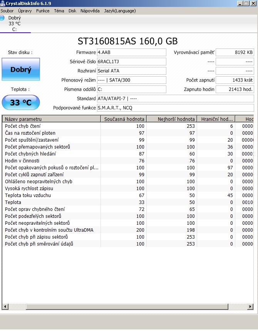Click the Nejhorší hodnota column header

(x=172, y=119)
